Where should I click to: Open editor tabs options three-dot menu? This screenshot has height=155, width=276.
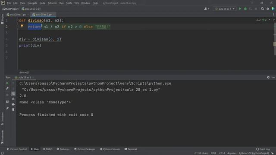pos(273,15)
